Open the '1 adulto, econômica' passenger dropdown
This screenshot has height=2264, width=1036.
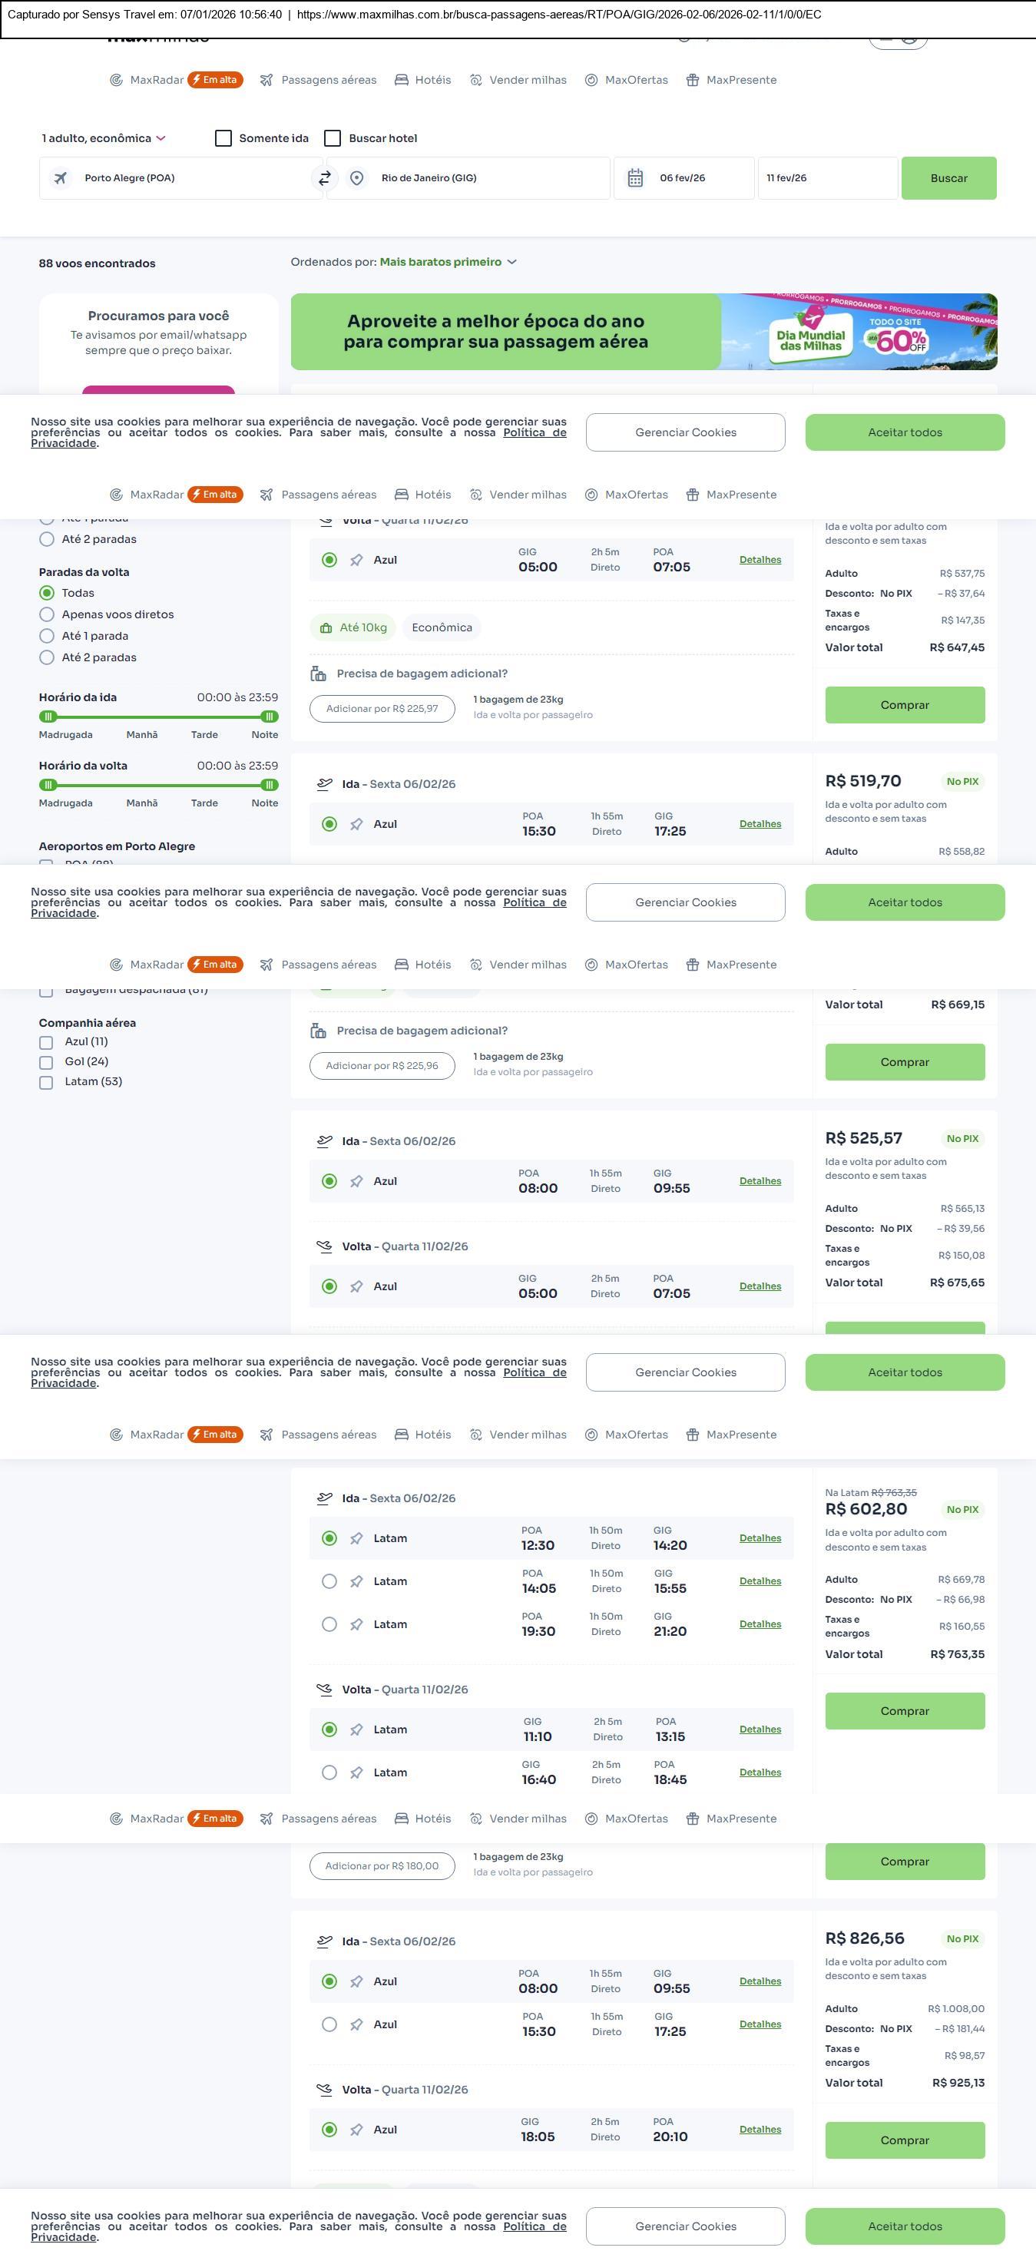(104, 138)
